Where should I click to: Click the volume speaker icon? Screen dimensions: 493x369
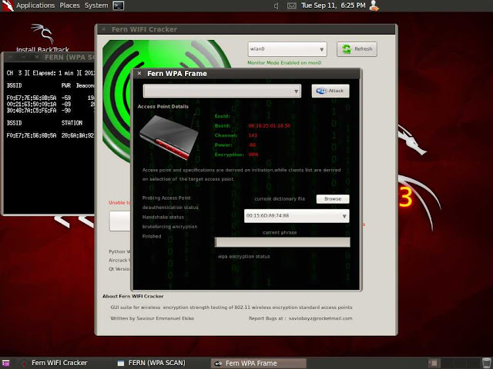click(x=276, y=5)
